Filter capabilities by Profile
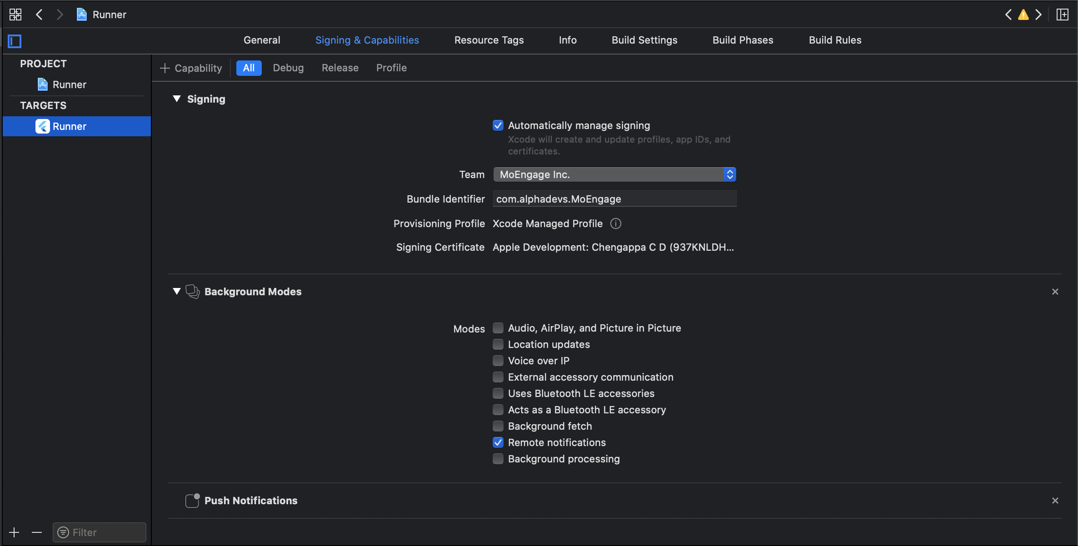The image size is (1078, 546). (x=391, y=68)
